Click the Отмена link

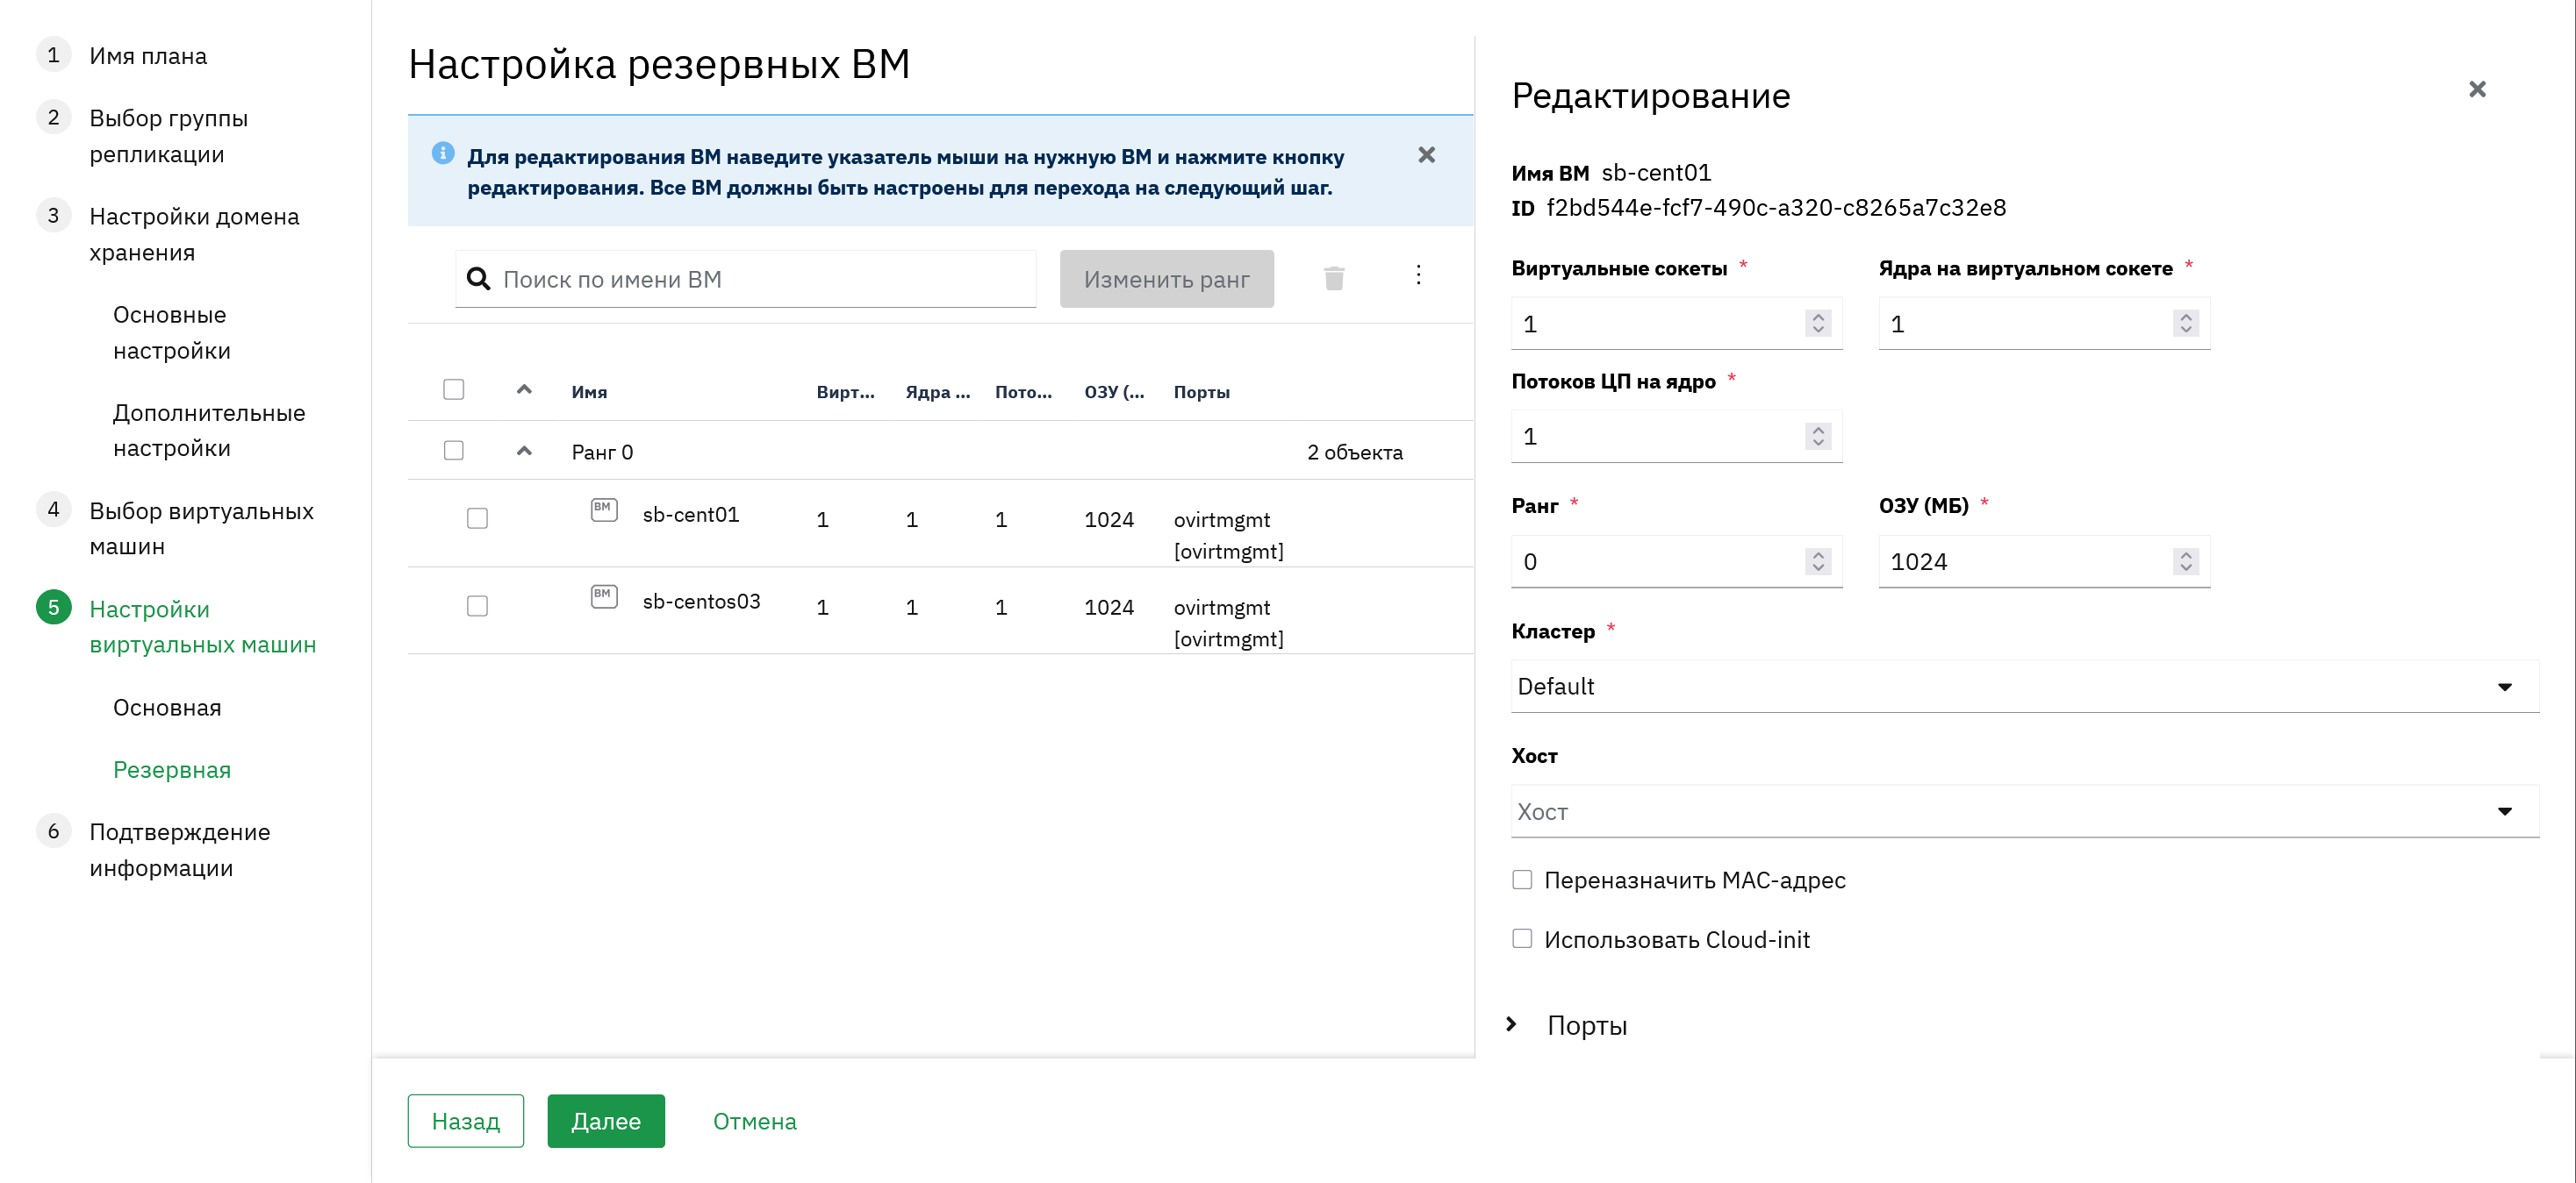coord(754,1121)
